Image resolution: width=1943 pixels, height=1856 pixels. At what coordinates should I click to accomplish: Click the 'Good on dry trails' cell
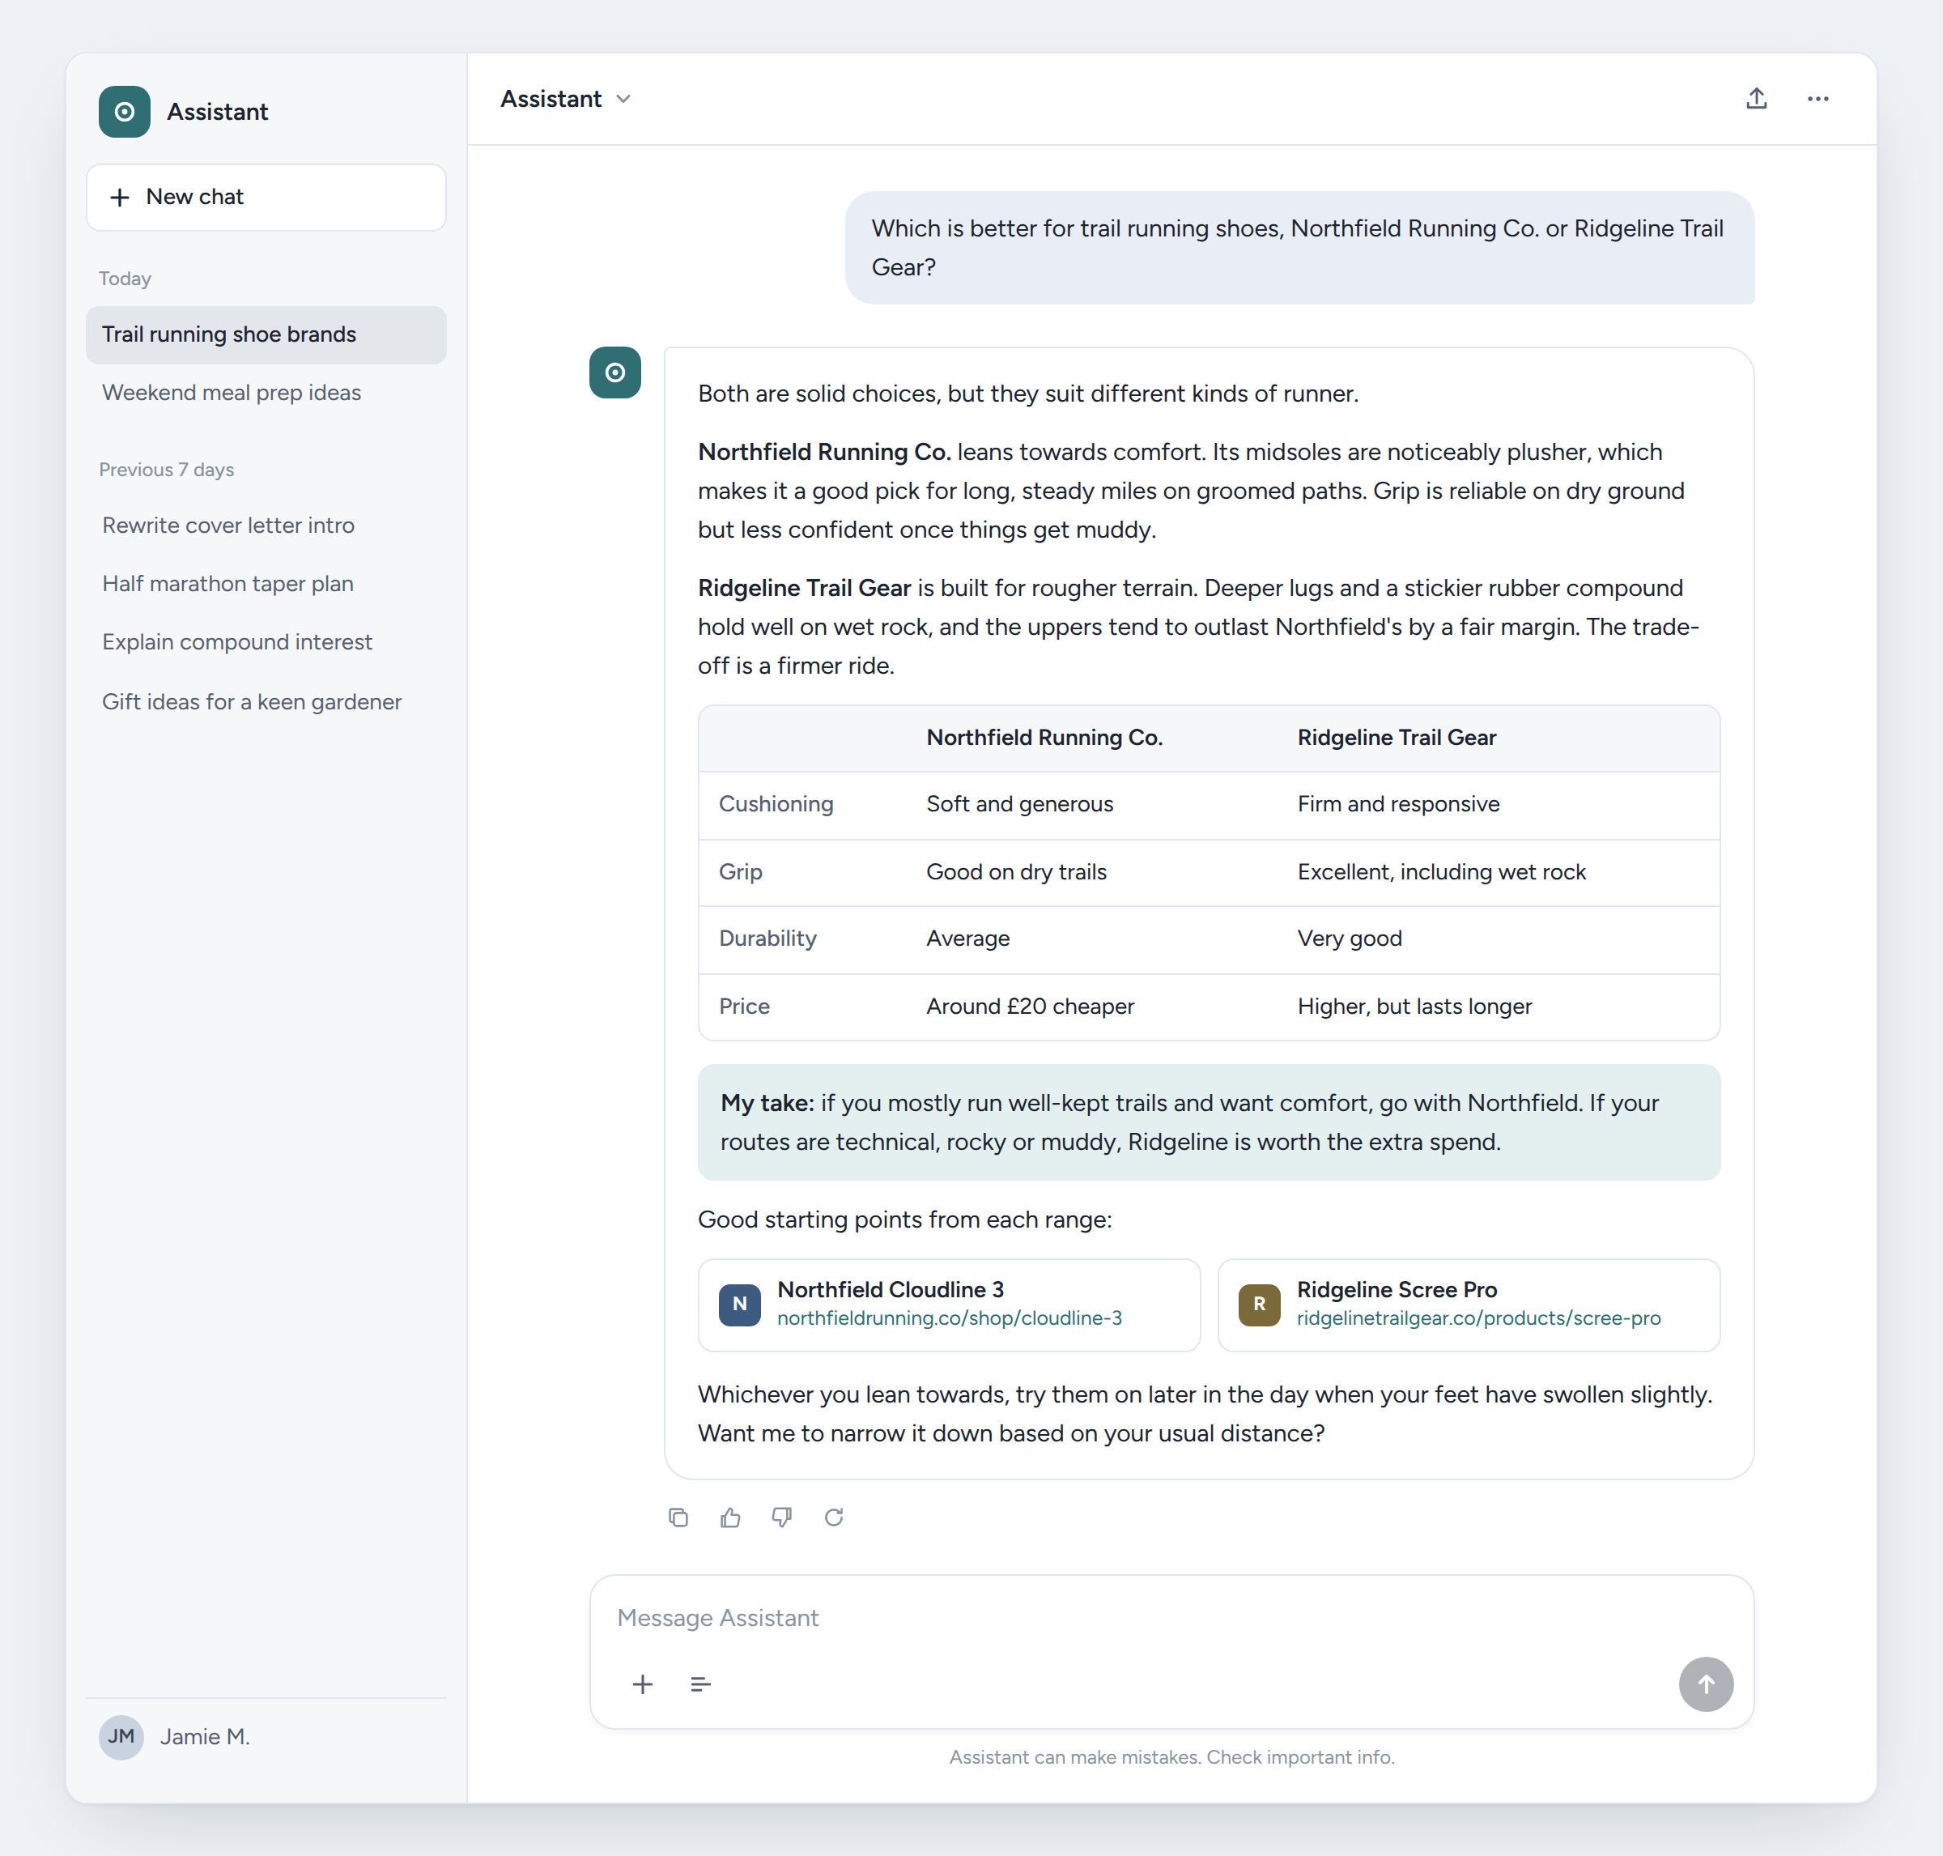point(1016,871)
